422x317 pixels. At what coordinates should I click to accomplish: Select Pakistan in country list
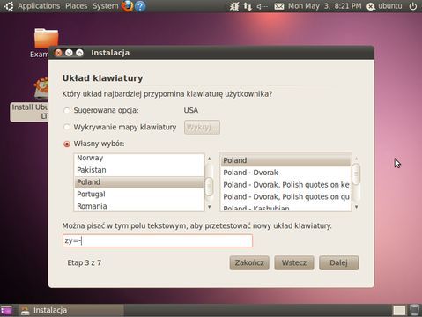139,170
